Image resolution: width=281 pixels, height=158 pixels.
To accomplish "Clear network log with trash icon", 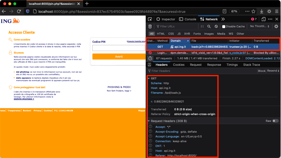I will [x=150, y=26].
